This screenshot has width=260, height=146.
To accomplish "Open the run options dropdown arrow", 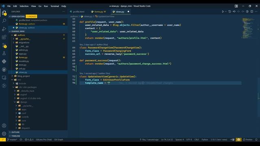I will [226, 12].
